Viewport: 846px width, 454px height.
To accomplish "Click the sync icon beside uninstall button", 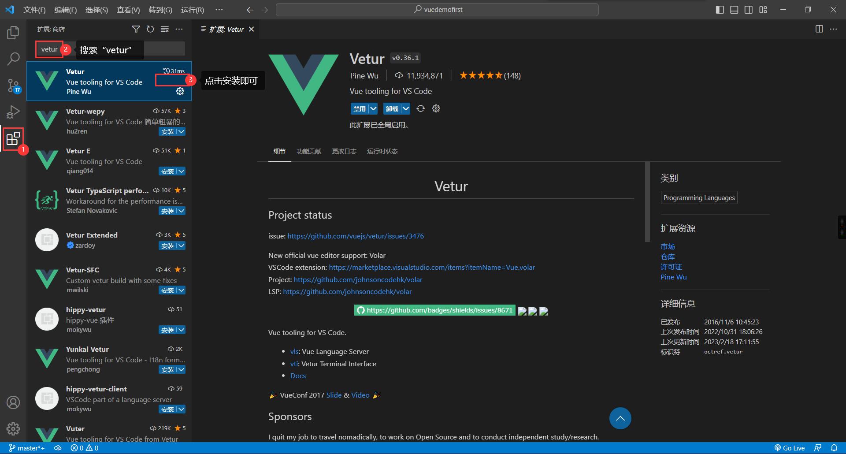I will tap(421, 108).
